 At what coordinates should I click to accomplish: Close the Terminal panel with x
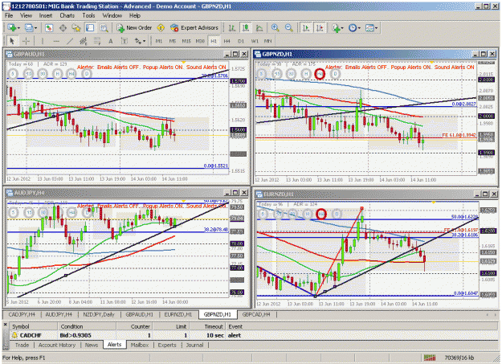5,325
